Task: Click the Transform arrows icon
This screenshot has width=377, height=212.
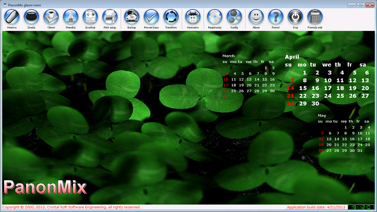Action: [171, 17]
